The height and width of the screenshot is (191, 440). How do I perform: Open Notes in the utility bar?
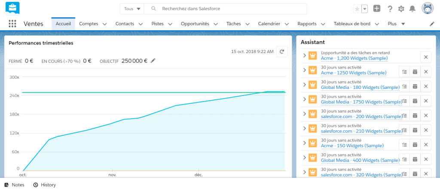coord(14,185)
